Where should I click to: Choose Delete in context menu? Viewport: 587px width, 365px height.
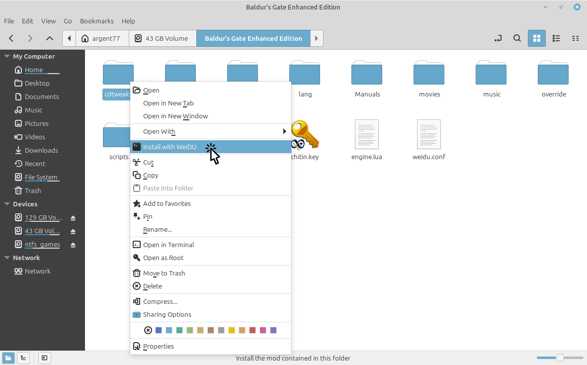pyautogui.click(x=211, y=286)
